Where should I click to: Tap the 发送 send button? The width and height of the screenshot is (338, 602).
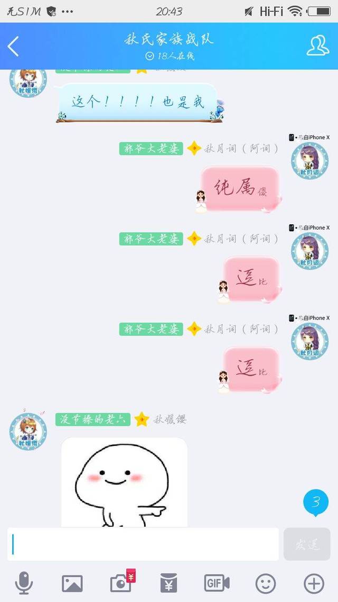(307, 544)
